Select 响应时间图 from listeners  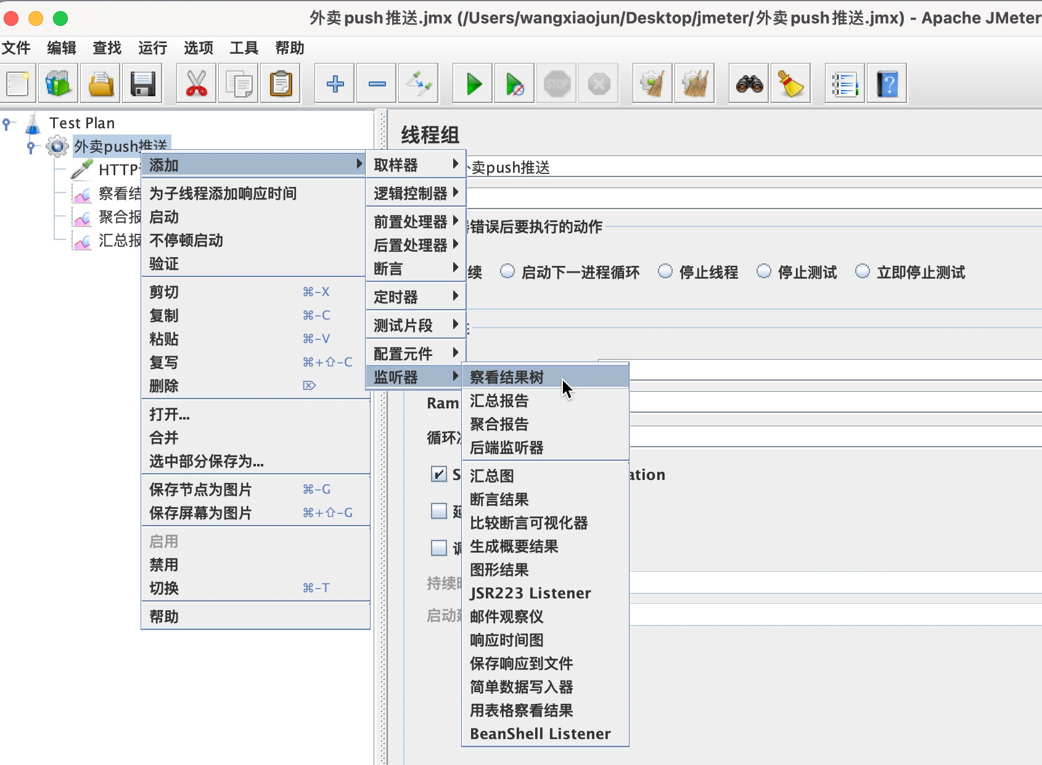[545, 640]
